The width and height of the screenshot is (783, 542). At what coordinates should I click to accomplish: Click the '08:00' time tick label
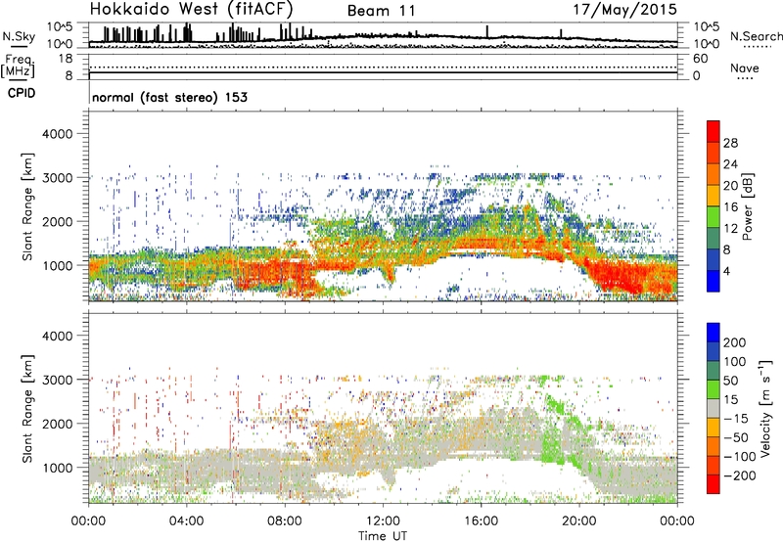point(285,521)
